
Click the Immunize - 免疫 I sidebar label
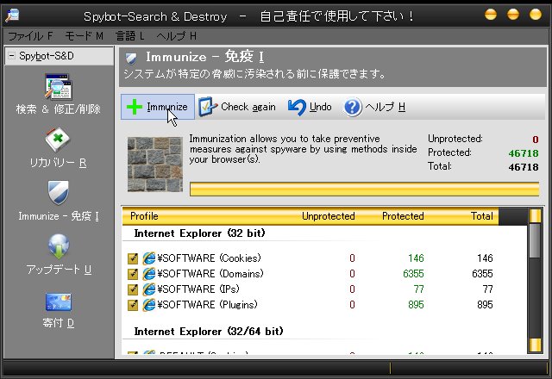tap(59, 216)
